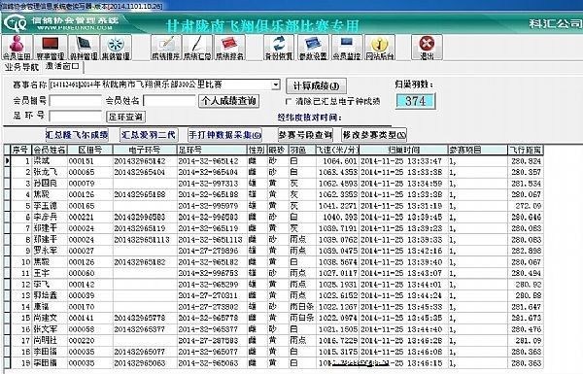Select electronic ring cell 201432965778

pos(145,318)
